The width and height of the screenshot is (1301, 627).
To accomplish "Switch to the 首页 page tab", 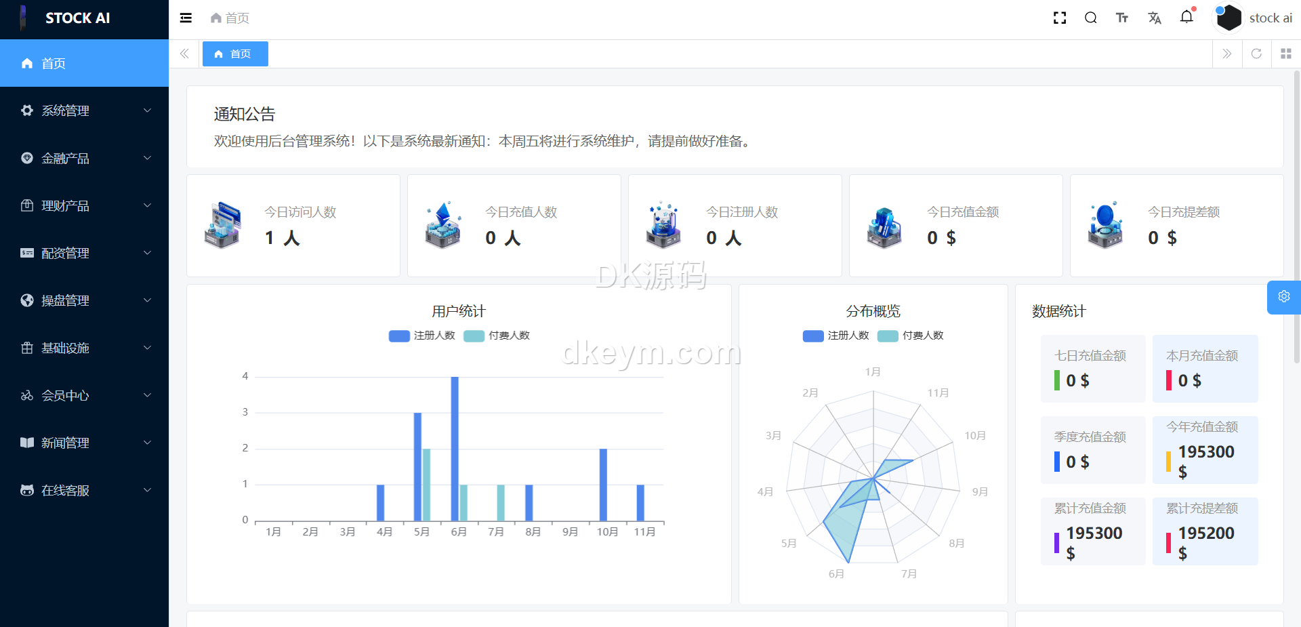I will (x=235, y=54).
